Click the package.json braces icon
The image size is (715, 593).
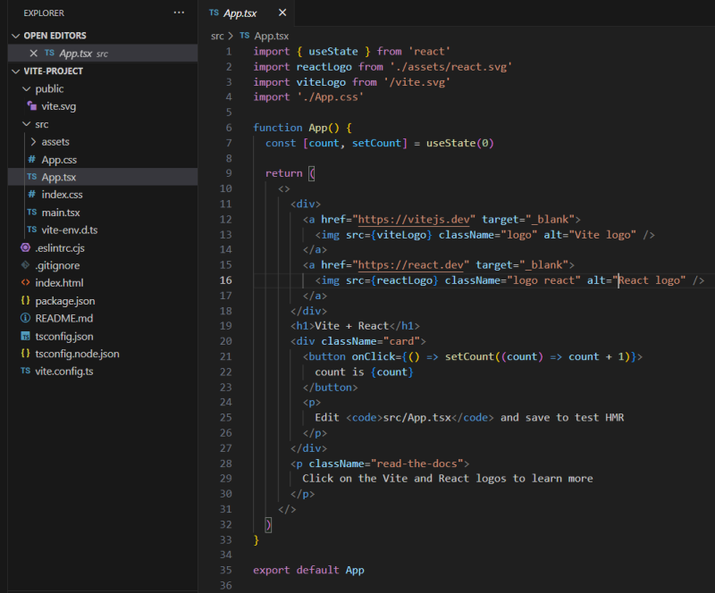pyautogui.click(x=26, y=301)
